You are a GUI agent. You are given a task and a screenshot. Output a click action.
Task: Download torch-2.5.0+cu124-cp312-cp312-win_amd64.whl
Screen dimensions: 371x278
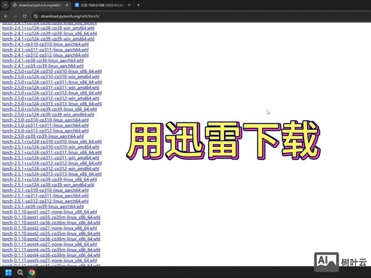(51, 98)
